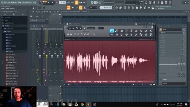Open the channel rack view icon
Image resolution: width=190 pixels, height=107 pixels.
125,8
